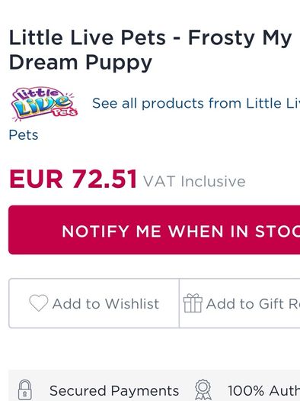The height and width of the screenshot is (401, 300).
Task: Click the 'Secured Payments' text
Action: coord(114,391)
